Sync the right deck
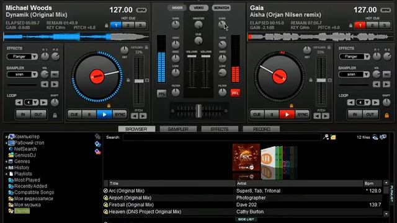The height and width of the screenshot is (223, 397). (302, 115)
